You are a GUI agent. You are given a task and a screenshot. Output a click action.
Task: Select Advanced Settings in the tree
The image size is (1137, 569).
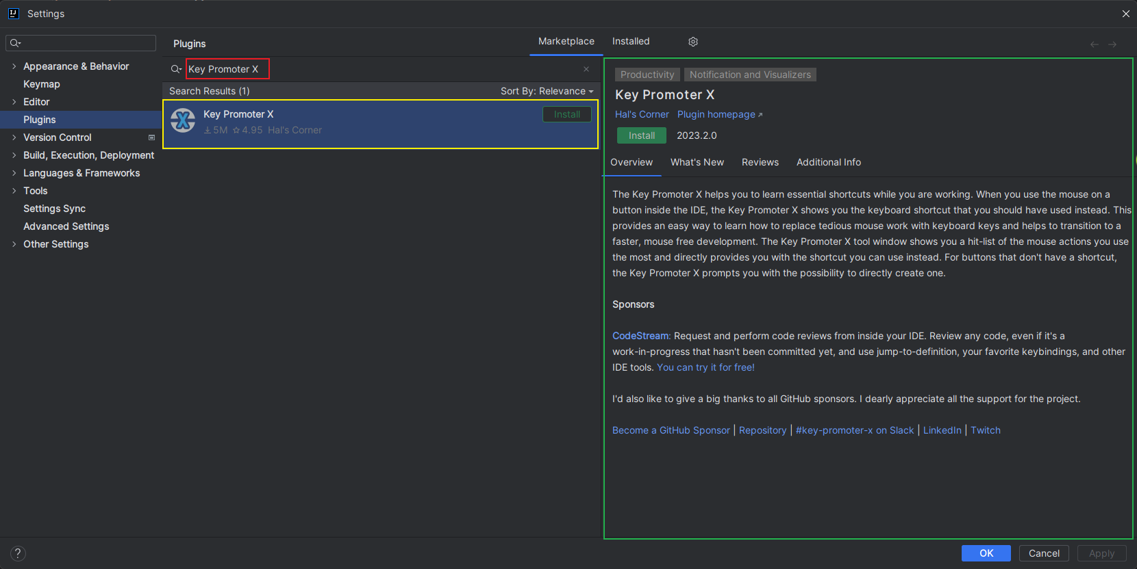66,226
